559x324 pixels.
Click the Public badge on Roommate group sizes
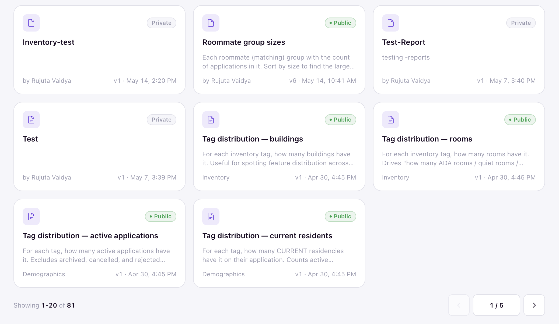click(x=340, y=23)
